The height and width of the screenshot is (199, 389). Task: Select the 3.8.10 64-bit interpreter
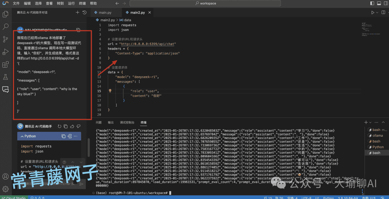tap(348, 198)
